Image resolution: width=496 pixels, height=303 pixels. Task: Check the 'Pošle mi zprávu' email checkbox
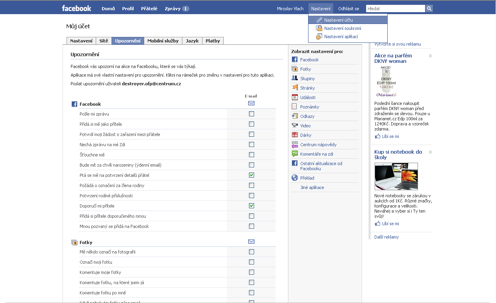pyautogui.click(x=251, y=114)
